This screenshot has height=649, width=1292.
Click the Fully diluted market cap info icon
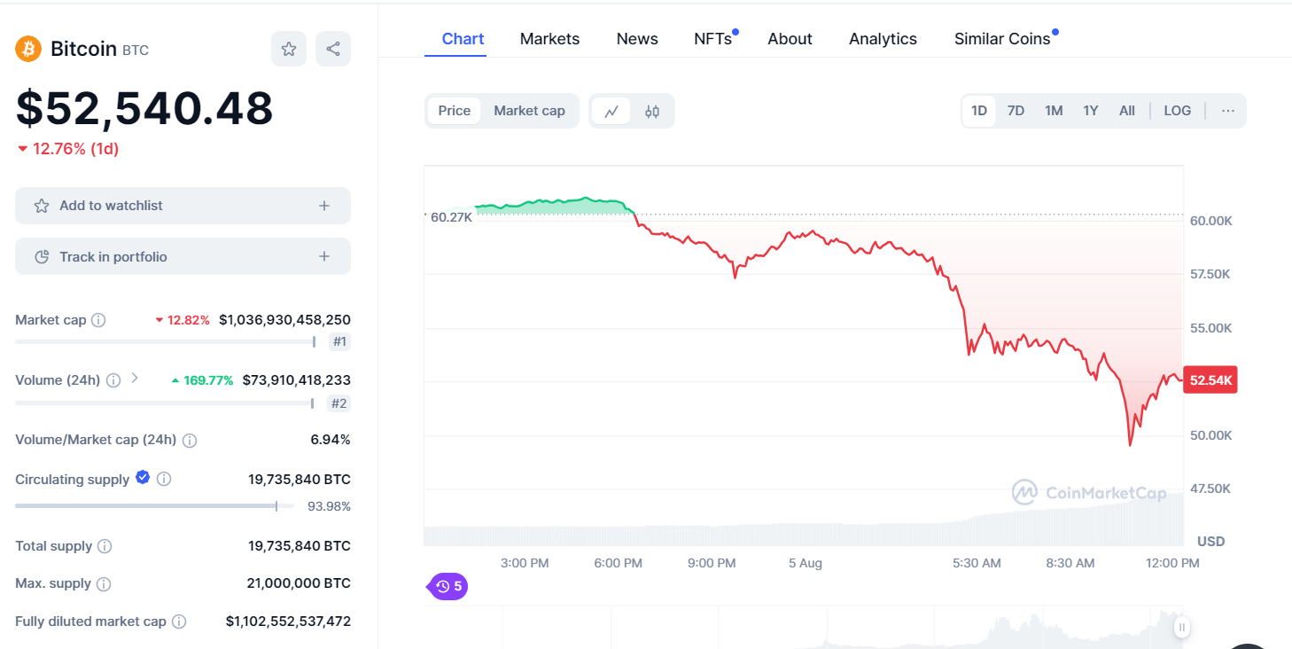(179, 622)
